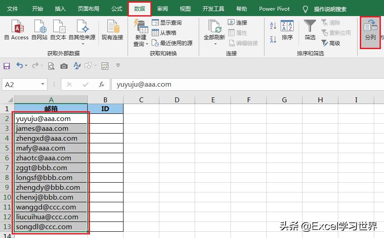
Task: Select cell with james@aaa.com
Action: (51, 129)
